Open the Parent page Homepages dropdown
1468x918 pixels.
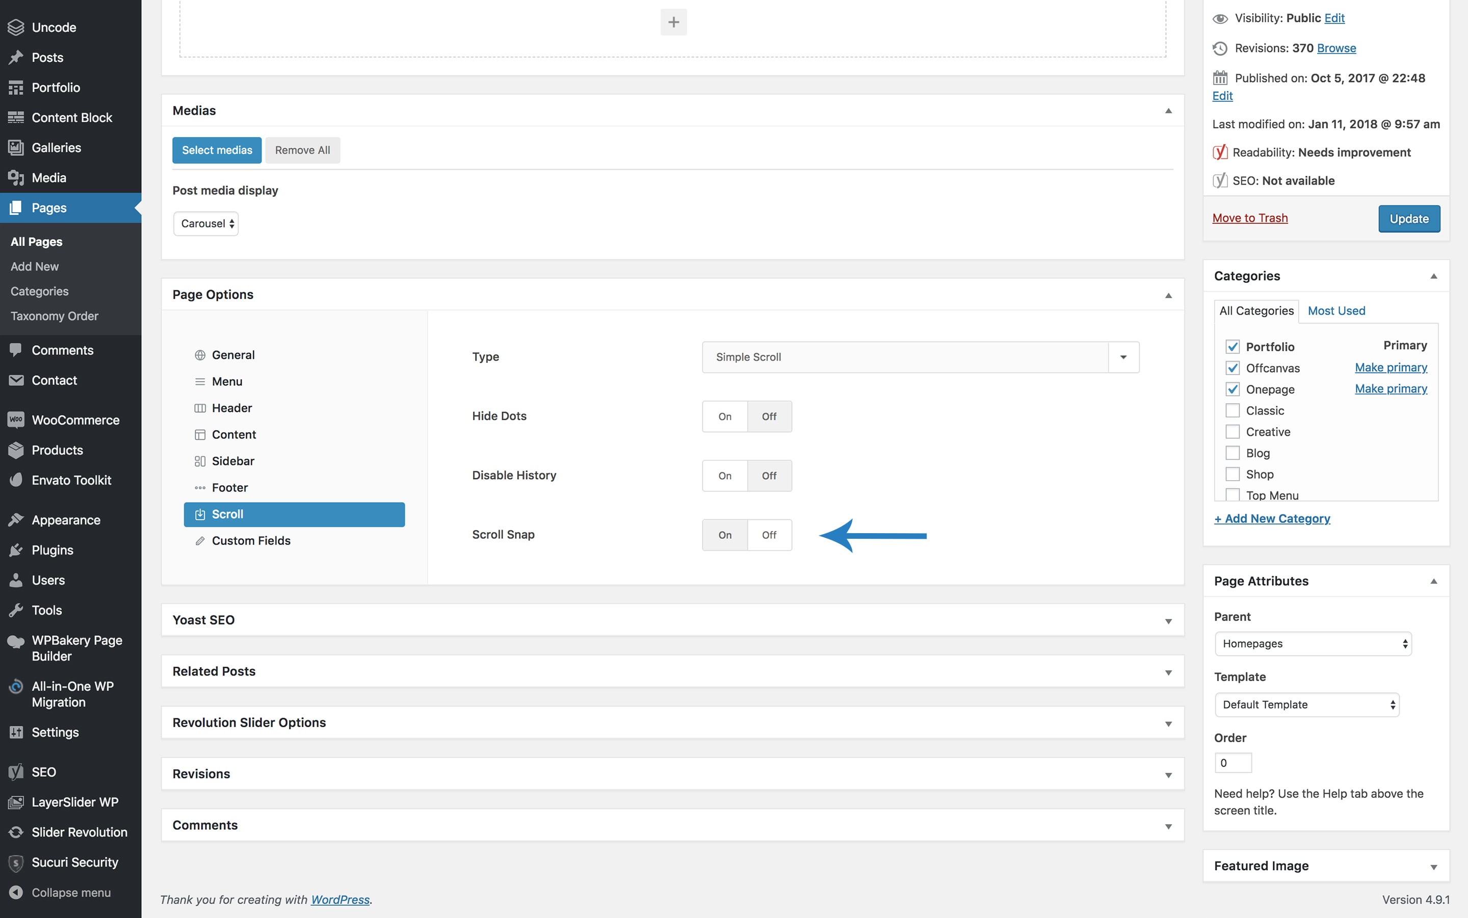1313,644
